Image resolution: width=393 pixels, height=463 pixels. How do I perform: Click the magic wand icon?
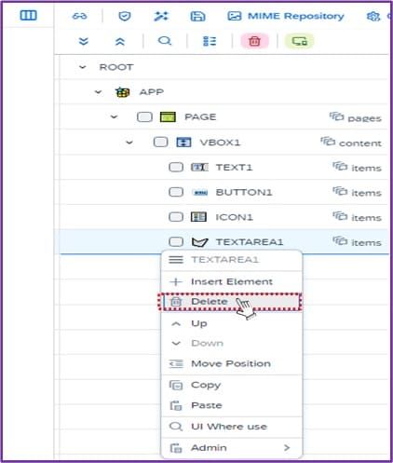(161, 16)
